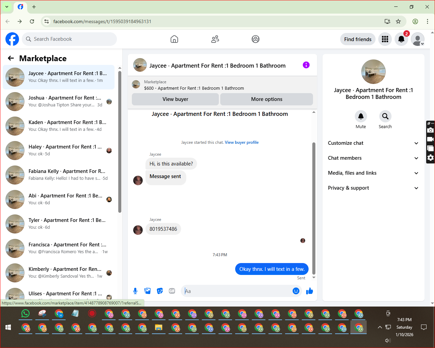Open Joshua conversation in the list

[x=59, y=102]
